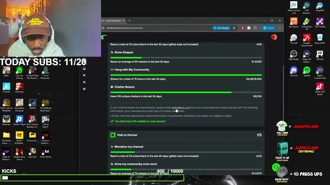Open the I'm on Observation Duty shortcut
This screenshot has width=330, height=185.
point(46,73)
